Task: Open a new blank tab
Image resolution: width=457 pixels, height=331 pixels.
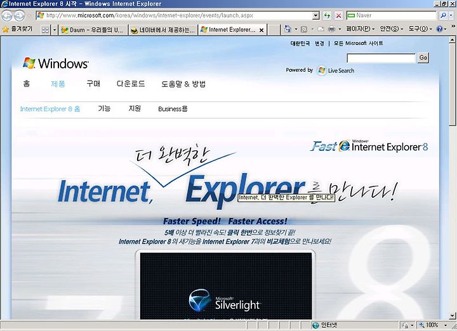Action: (274, 30)
